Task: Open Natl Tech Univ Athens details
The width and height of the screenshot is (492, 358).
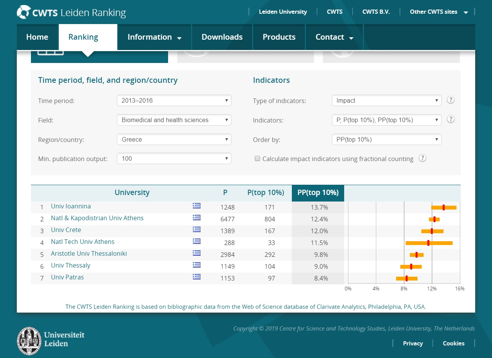Action: pos(83,242)
